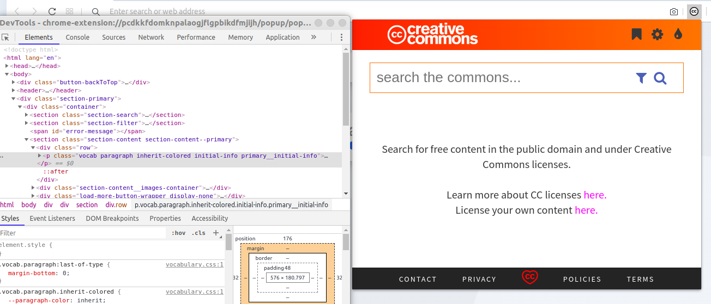
Task: Toggle the .cls element classes panel
Action: [199, 233]
